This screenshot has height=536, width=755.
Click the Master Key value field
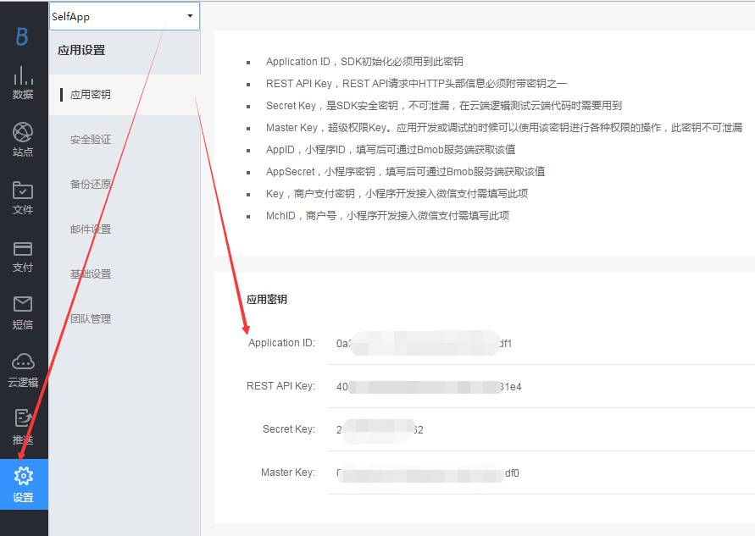pos(541,473)
